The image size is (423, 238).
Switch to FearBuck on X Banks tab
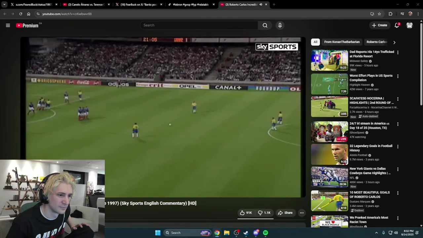coord(138,5)
